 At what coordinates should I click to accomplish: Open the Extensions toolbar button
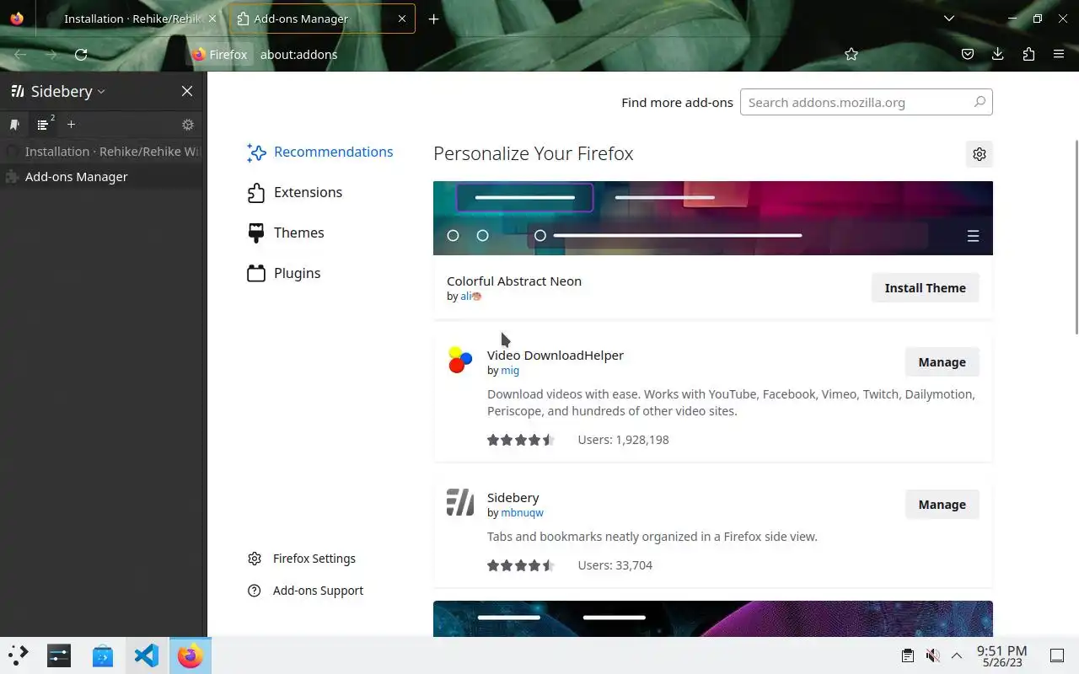[1028, 54]
